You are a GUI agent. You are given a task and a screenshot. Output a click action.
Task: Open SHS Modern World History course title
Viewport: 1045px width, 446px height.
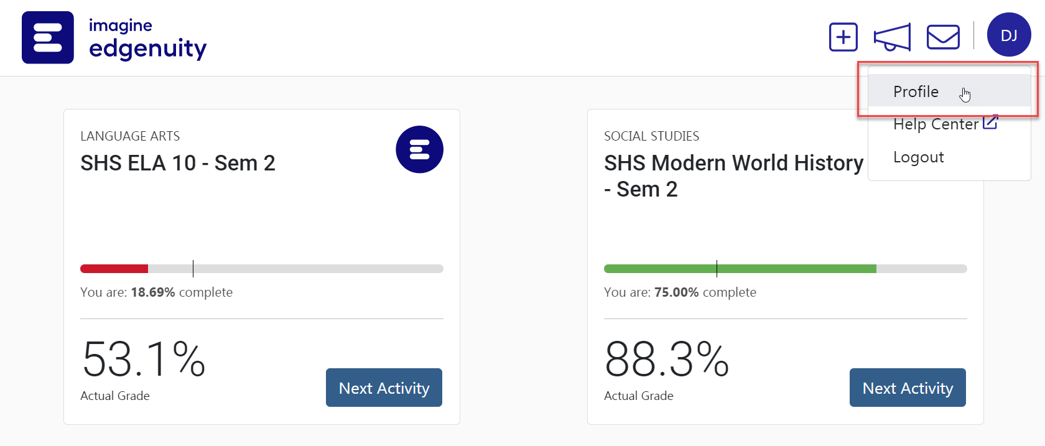click(x=734, y=176)
